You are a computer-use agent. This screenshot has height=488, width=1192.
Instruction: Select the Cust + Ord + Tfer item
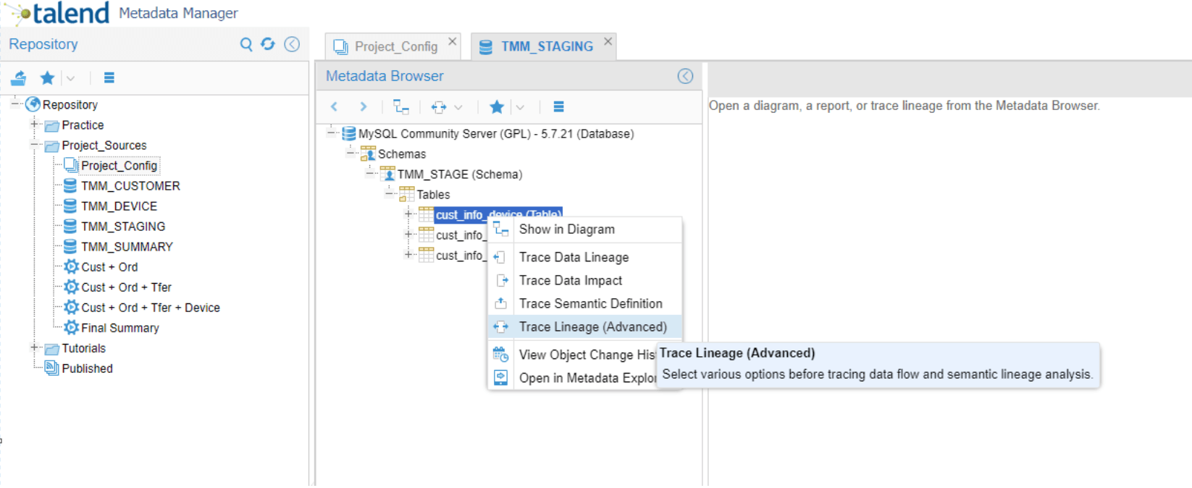pos(126,287)
